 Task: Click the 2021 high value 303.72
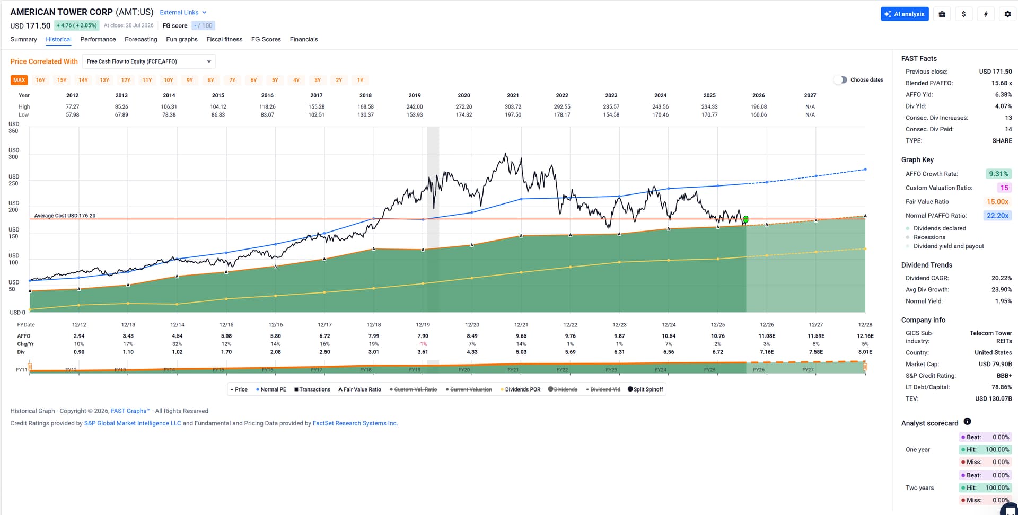513,107
